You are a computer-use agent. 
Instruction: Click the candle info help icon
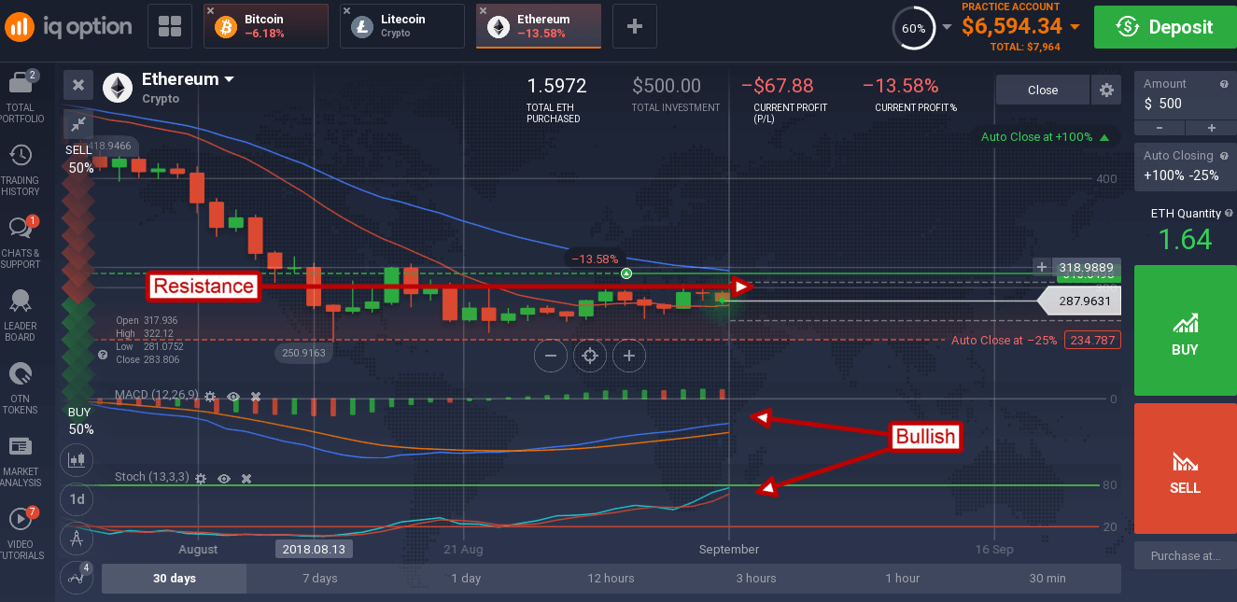point(102,355)
